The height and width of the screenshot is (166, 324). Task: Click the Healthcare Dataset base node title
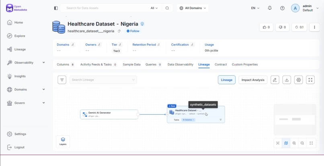pos(188,110)
